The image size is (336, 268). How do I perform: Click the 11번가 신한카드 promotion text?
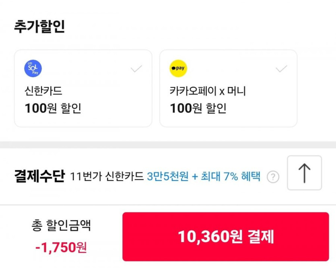coord(107,176)
